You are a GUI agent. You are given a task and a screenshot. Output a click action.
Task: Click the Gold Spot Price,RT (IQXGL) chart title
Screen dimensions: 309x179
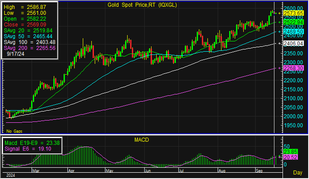[142, 5]
